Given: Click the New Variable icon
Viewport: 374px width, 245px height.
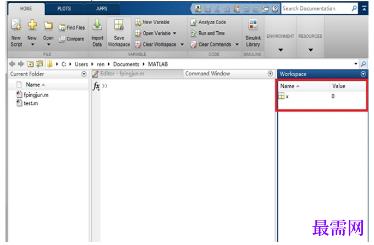Looking at the screenshot, I should (138, 22).
